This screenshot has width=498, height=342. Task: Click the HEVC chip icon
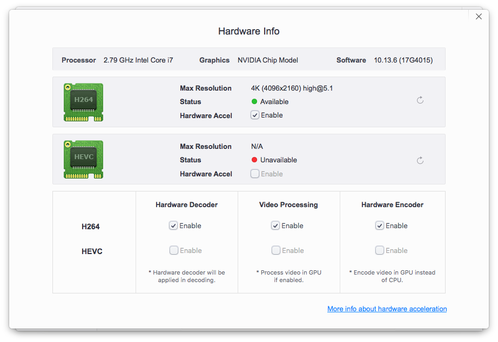click(83, 159)
